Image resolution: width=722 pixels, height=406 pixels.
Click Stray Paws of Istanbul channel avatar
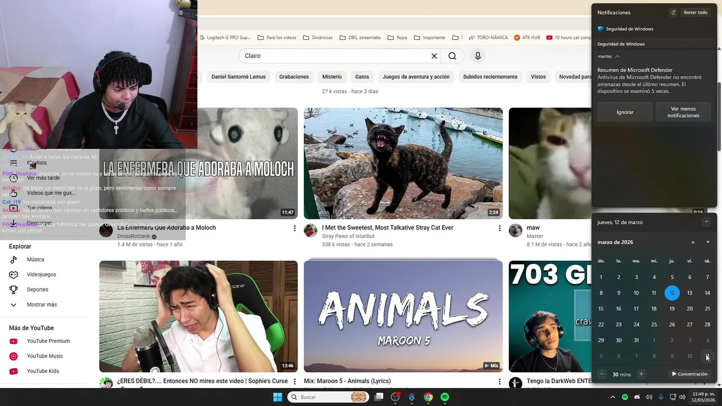(311, 230)
